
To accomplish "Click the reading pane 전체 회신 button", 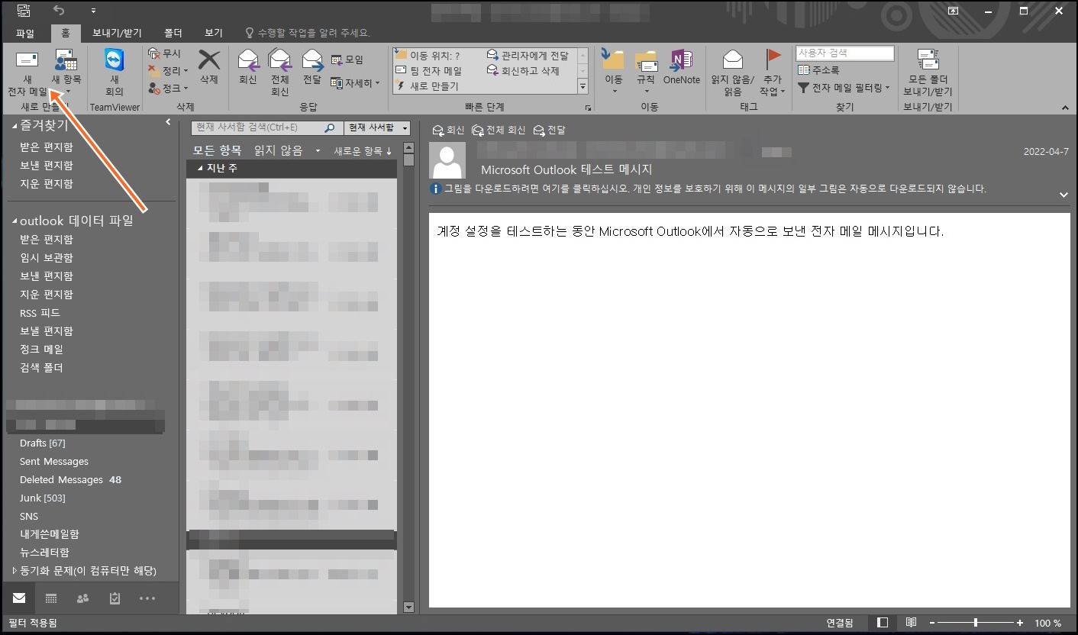I will coord(499,131).
